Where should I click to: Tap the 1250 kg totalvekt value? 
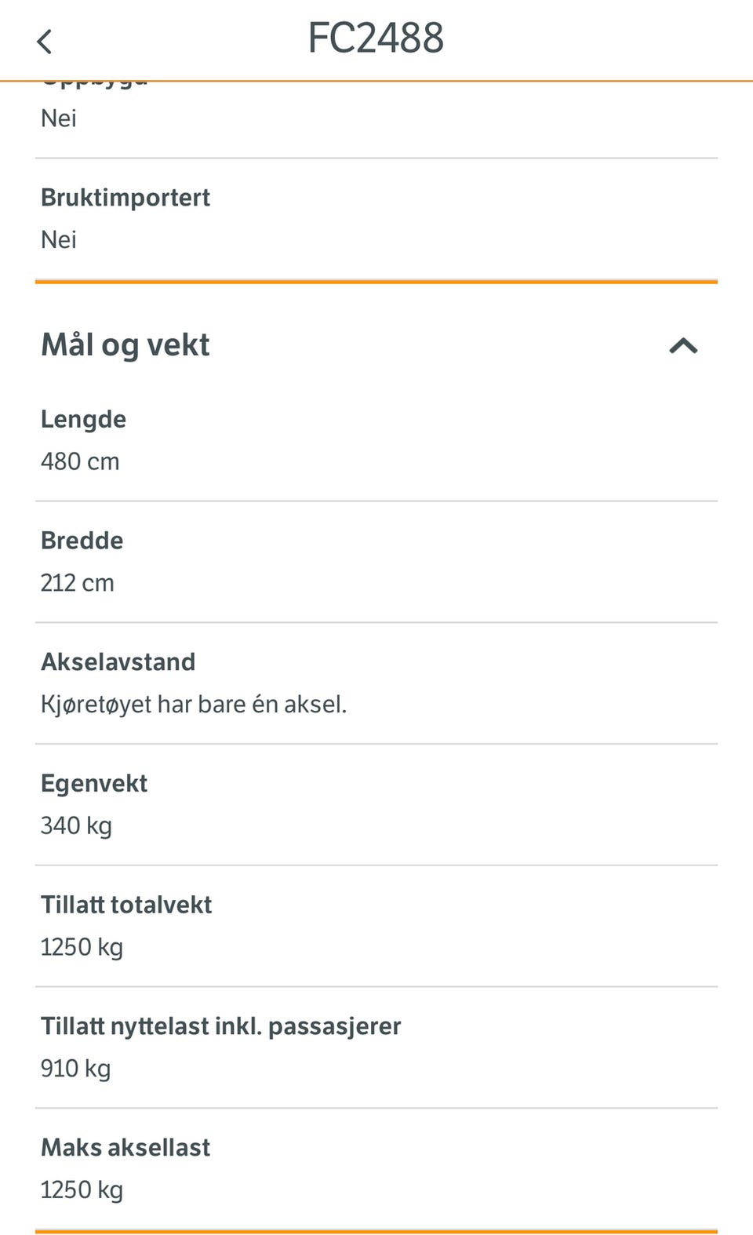(x=82, y=947)
